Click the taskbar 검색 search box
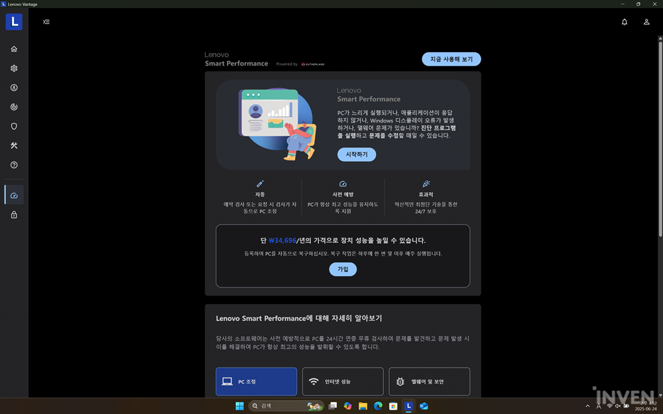 [286, 406]
